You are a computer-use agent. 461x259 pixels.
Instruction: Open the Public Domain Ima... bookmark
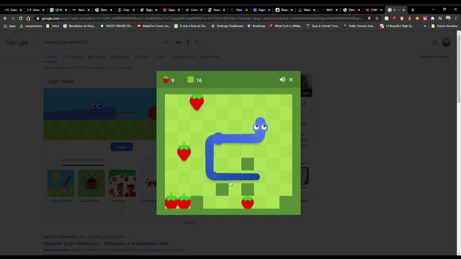click(x=359, y=26)
